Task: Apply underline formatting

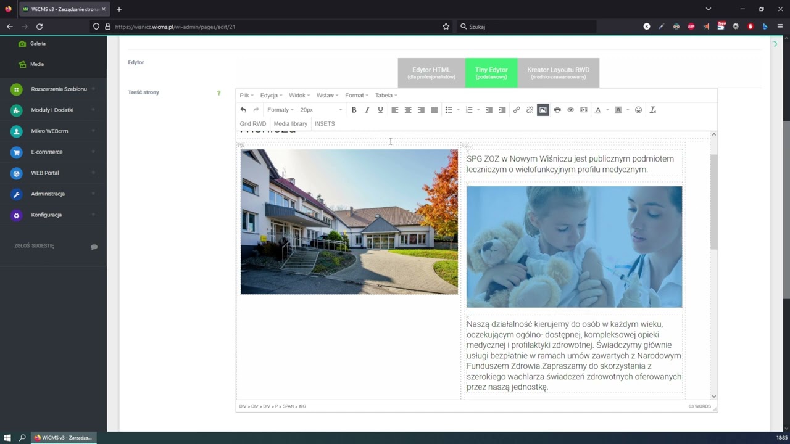Action: click(x=380, y=110)
